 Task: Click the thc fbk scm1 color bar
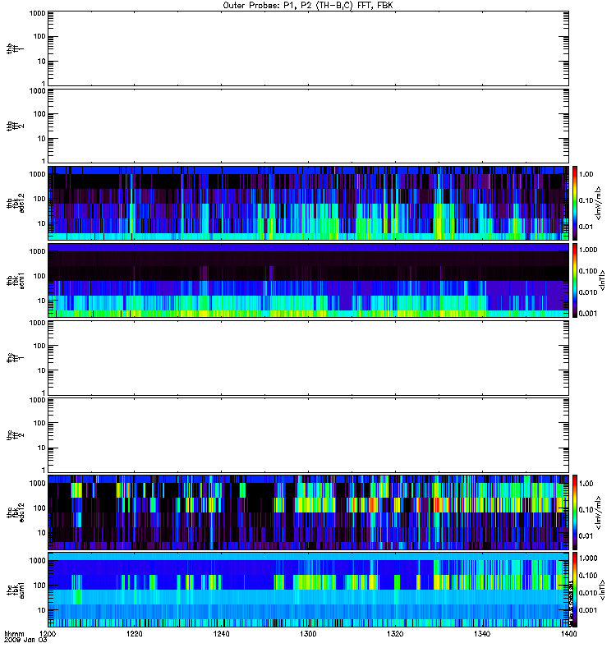tap(575, 590)
